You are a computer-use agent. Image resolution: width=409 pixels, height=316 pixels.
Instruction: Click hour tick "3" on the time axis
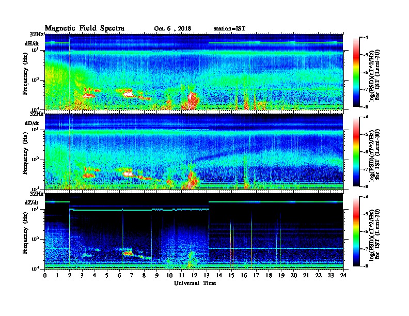[x=82, y=275]
